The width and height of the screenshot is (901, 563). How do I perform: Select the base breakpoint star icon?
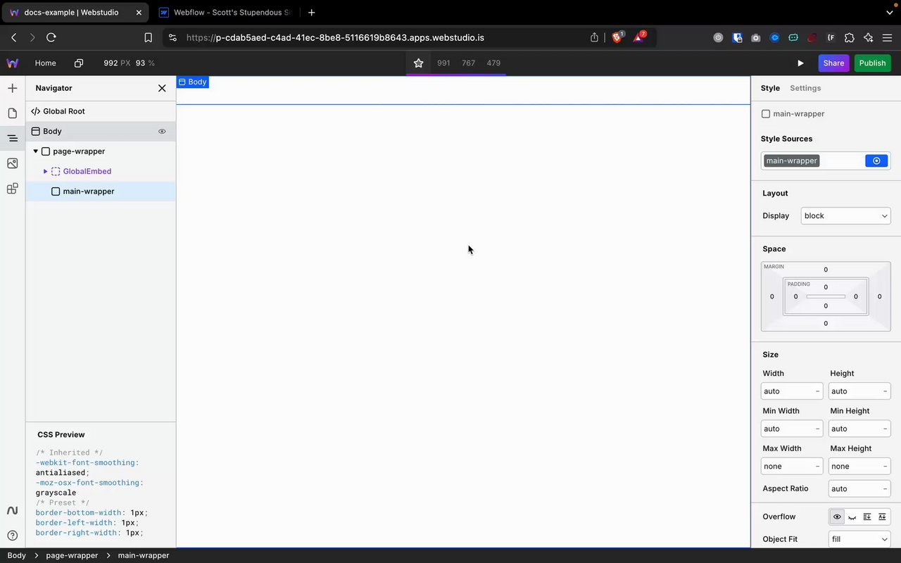[419, 63]
